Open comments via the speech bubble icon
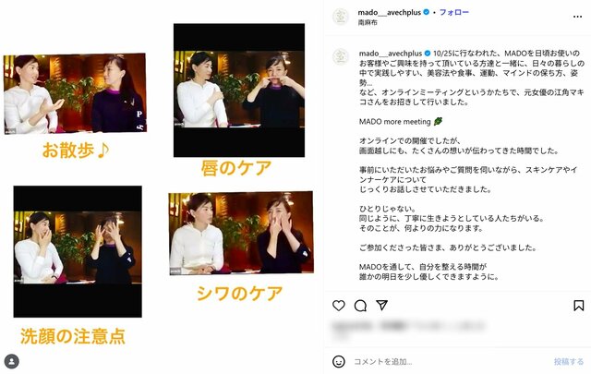 pos(360,306)
